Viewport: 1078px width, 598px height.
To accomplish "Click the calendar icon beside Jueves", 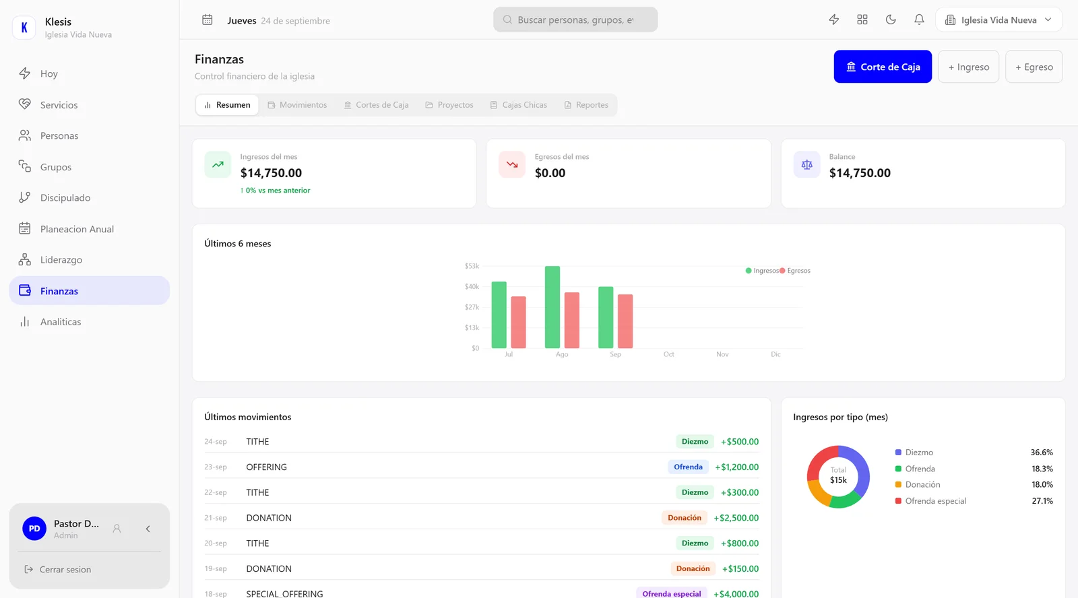I will pos(208,20).
